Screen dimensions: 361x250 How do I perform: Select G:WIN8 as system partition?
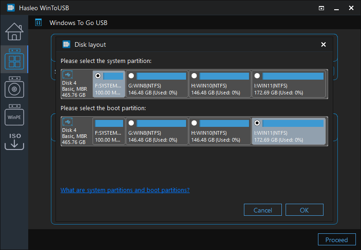[x=131, y=75]
